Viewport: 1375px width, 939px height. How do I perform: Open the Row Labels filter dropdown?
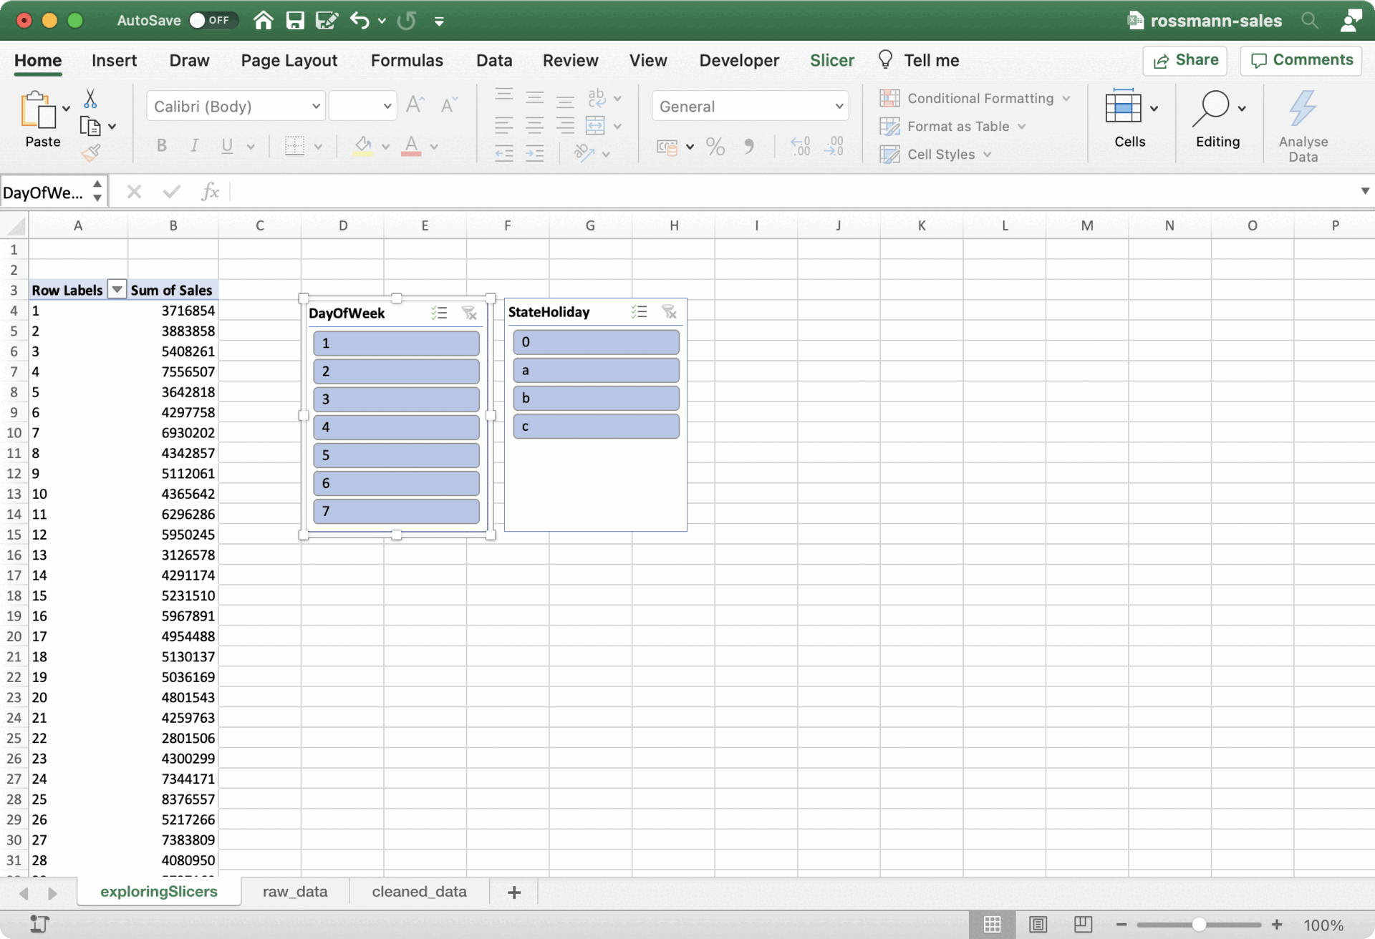(x=117, y=290)
